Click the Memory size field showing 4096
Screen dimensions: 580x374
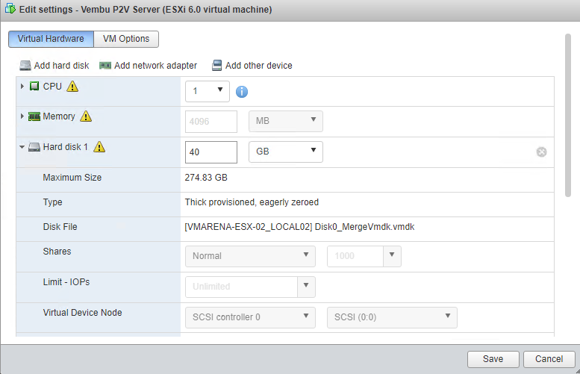click(211, 122)
